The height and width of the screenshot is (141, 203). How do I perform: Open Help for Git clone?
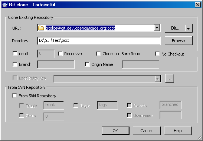coord(178,131)
